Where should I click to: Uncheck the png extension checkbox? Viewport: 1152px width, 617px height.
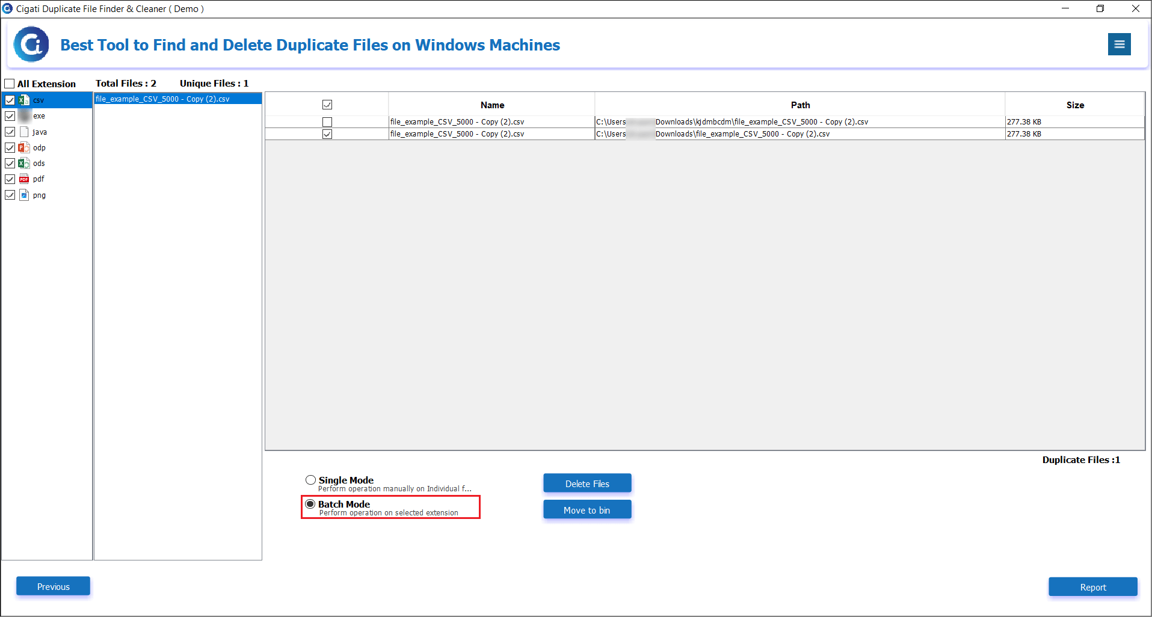10,195
